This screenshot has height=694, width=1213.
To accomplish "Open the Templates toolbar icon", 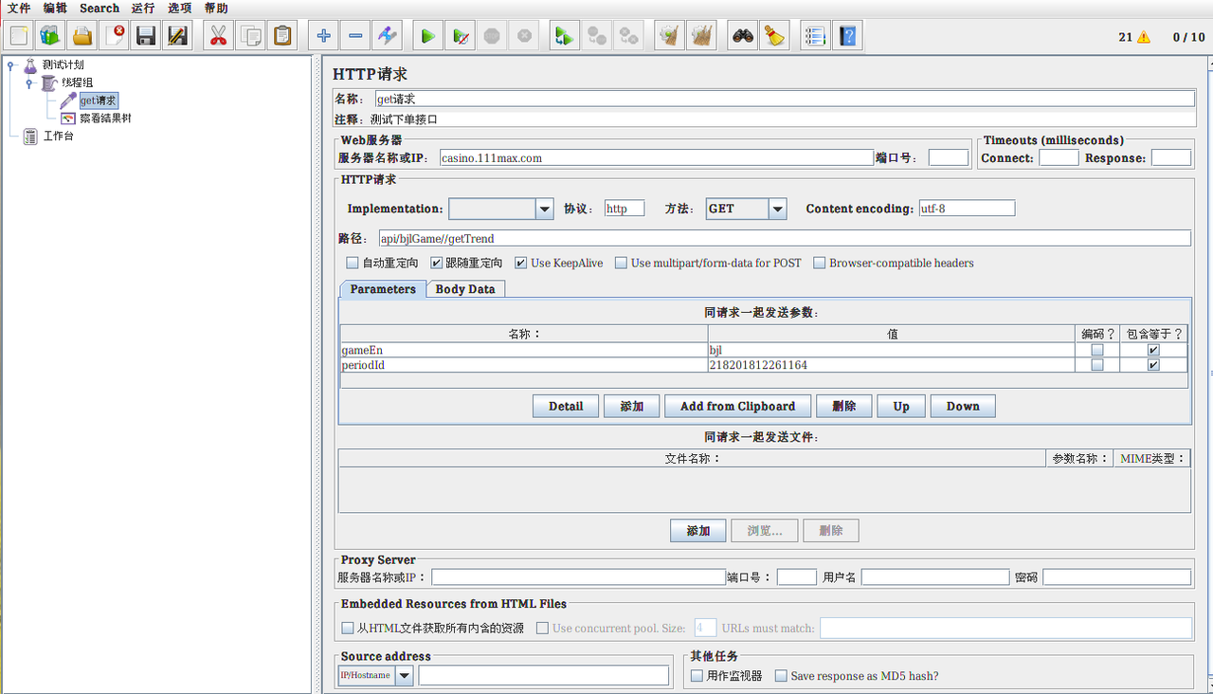I will pos(50,37).
